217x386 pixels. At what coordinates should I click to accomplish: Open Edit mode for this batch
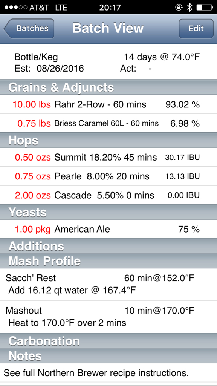coord(196,28)
